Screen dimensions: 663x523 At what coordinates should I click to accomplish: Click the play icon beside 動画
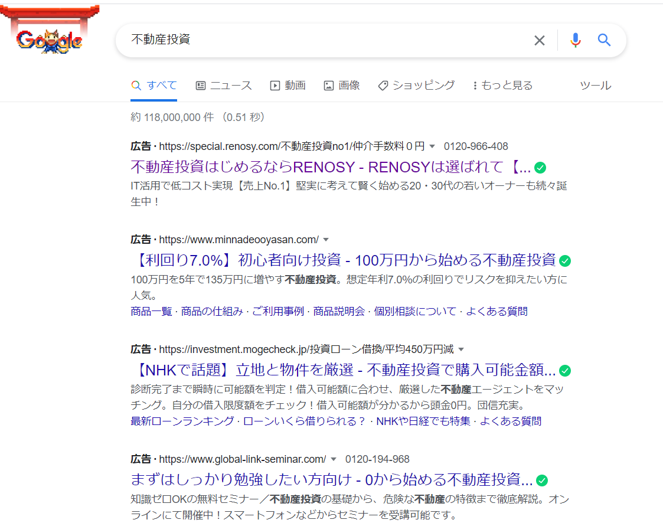click(x=275, y=86)
